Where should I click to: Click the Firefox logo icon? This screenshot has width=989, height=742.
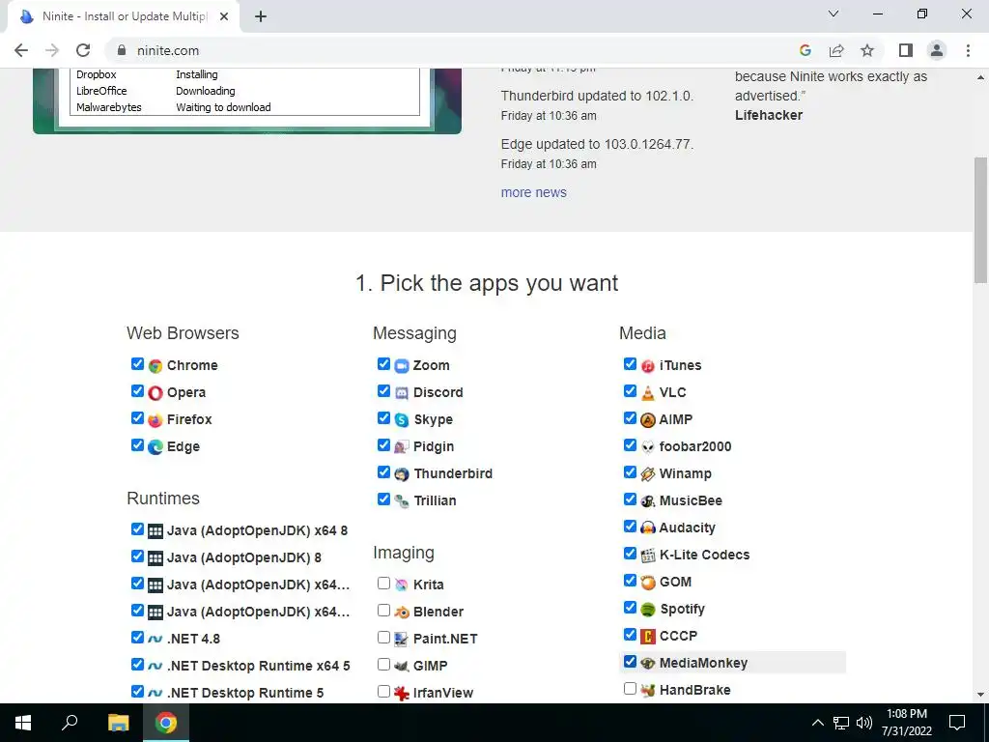tap(155, 420)
